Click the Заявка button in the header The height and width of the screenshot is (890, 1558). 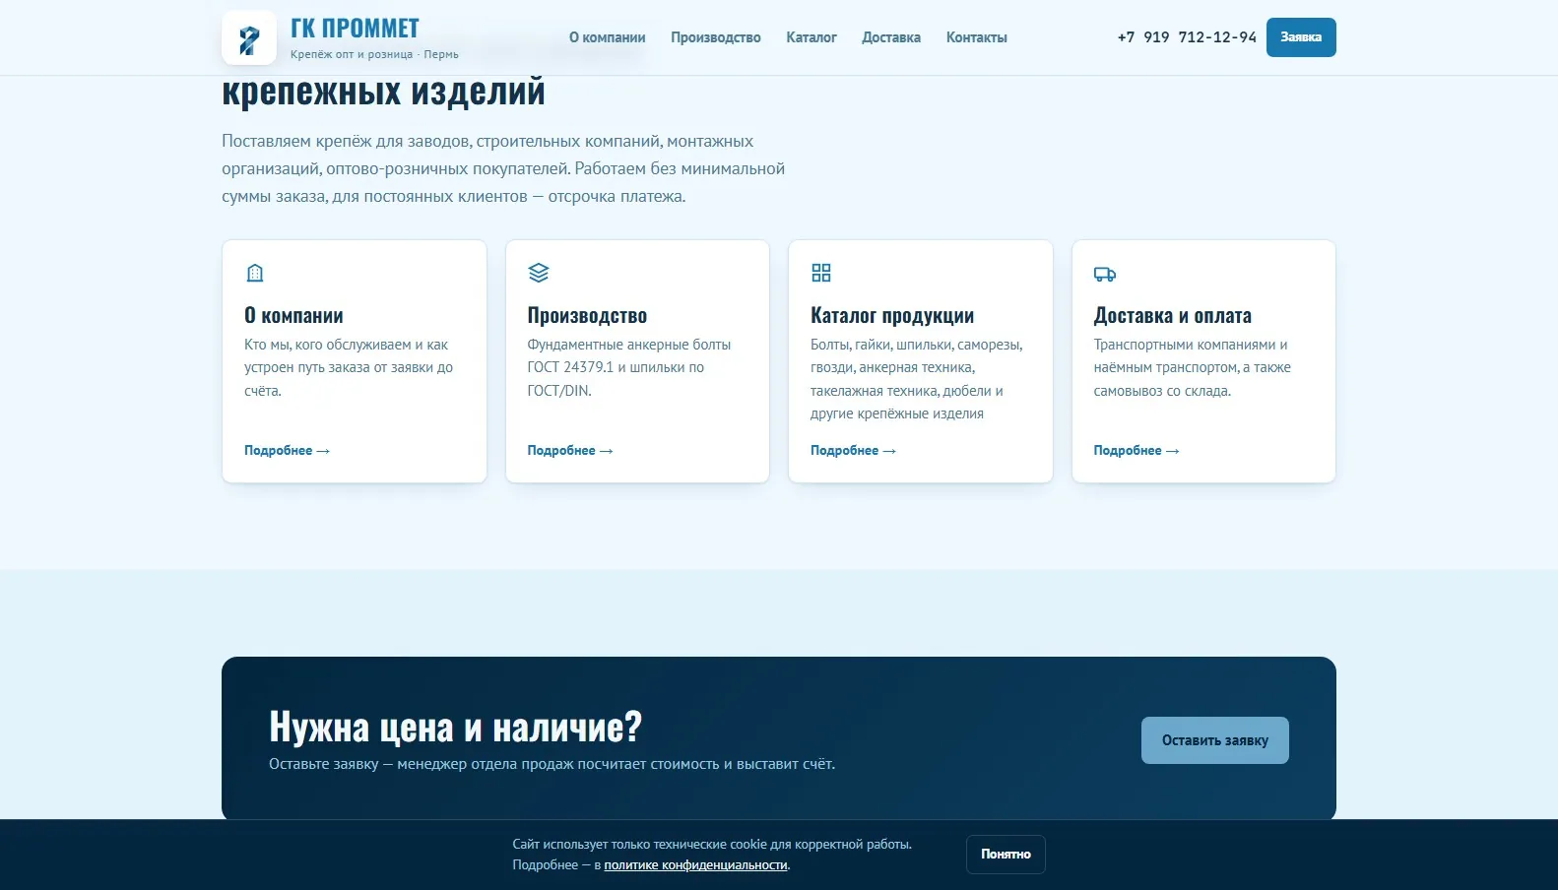click(x=1301, y=37)
